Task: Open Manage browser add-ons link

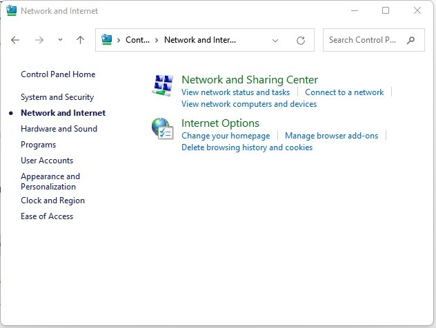Action: (331, 136)
